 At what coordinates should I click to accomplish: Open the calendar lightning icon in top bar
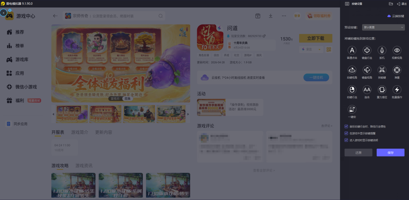click(258, 16)
